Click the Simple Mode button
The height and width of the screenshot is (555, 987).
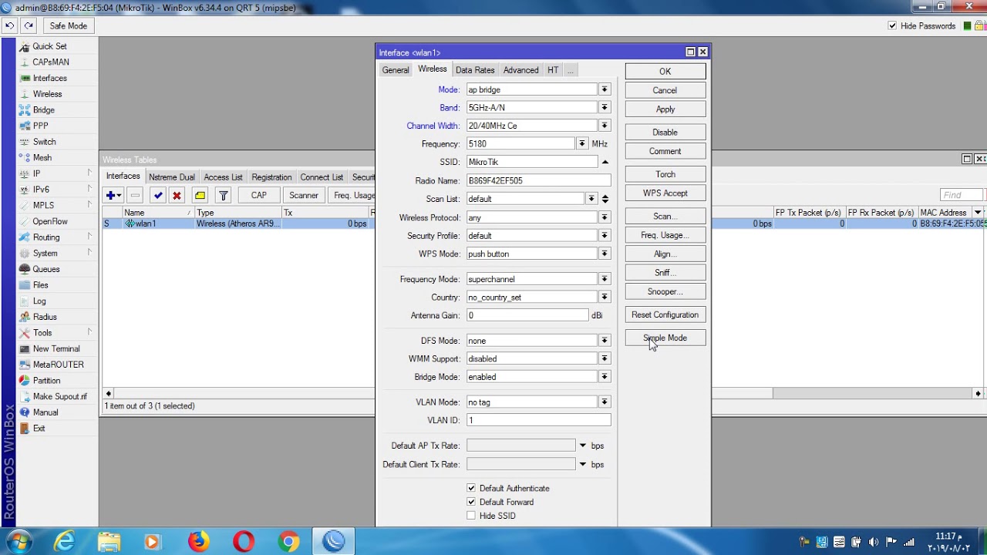coord(665,338)
